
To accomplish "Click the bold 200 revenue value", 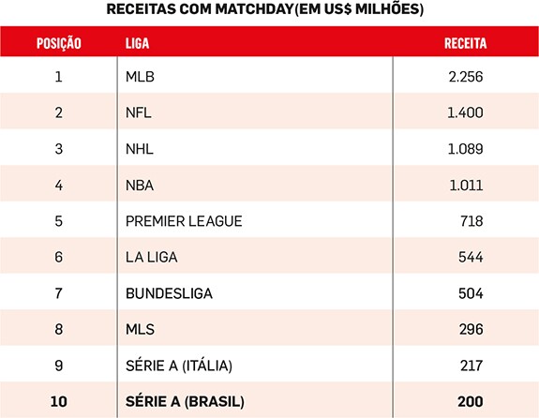I will [471, 402].
